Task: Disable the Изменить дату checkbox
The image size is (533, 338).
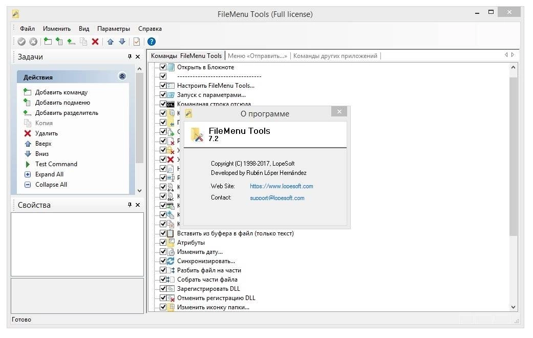Action: 163,252
